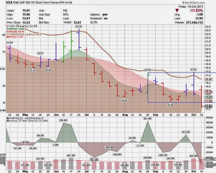Click the 143.4M volume label

tap(124, 165)
